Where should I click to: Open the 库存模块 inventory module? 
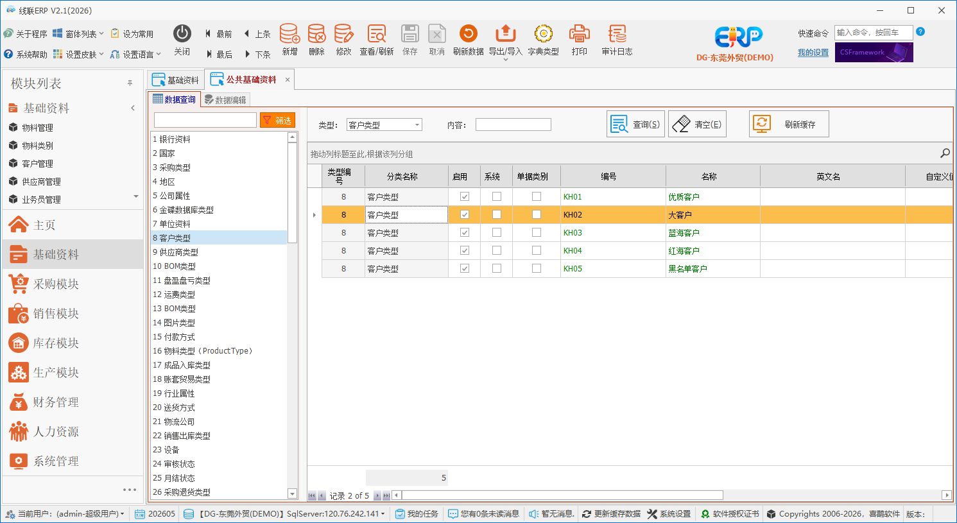[x=73, y=343]
